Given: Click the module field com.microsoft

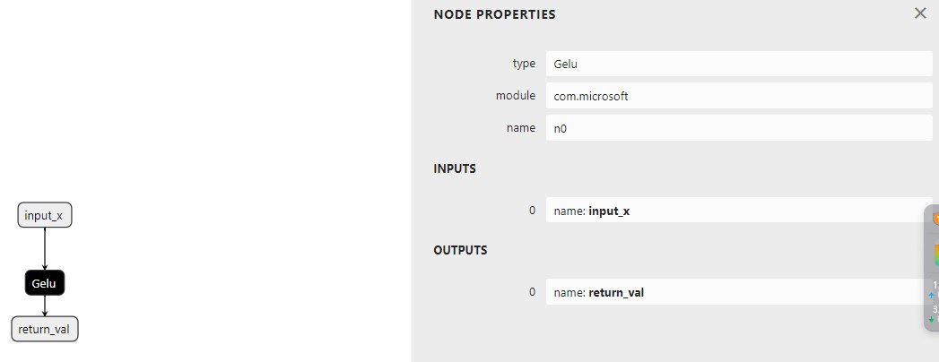Looking at the screenshot, I should [738, 96].
